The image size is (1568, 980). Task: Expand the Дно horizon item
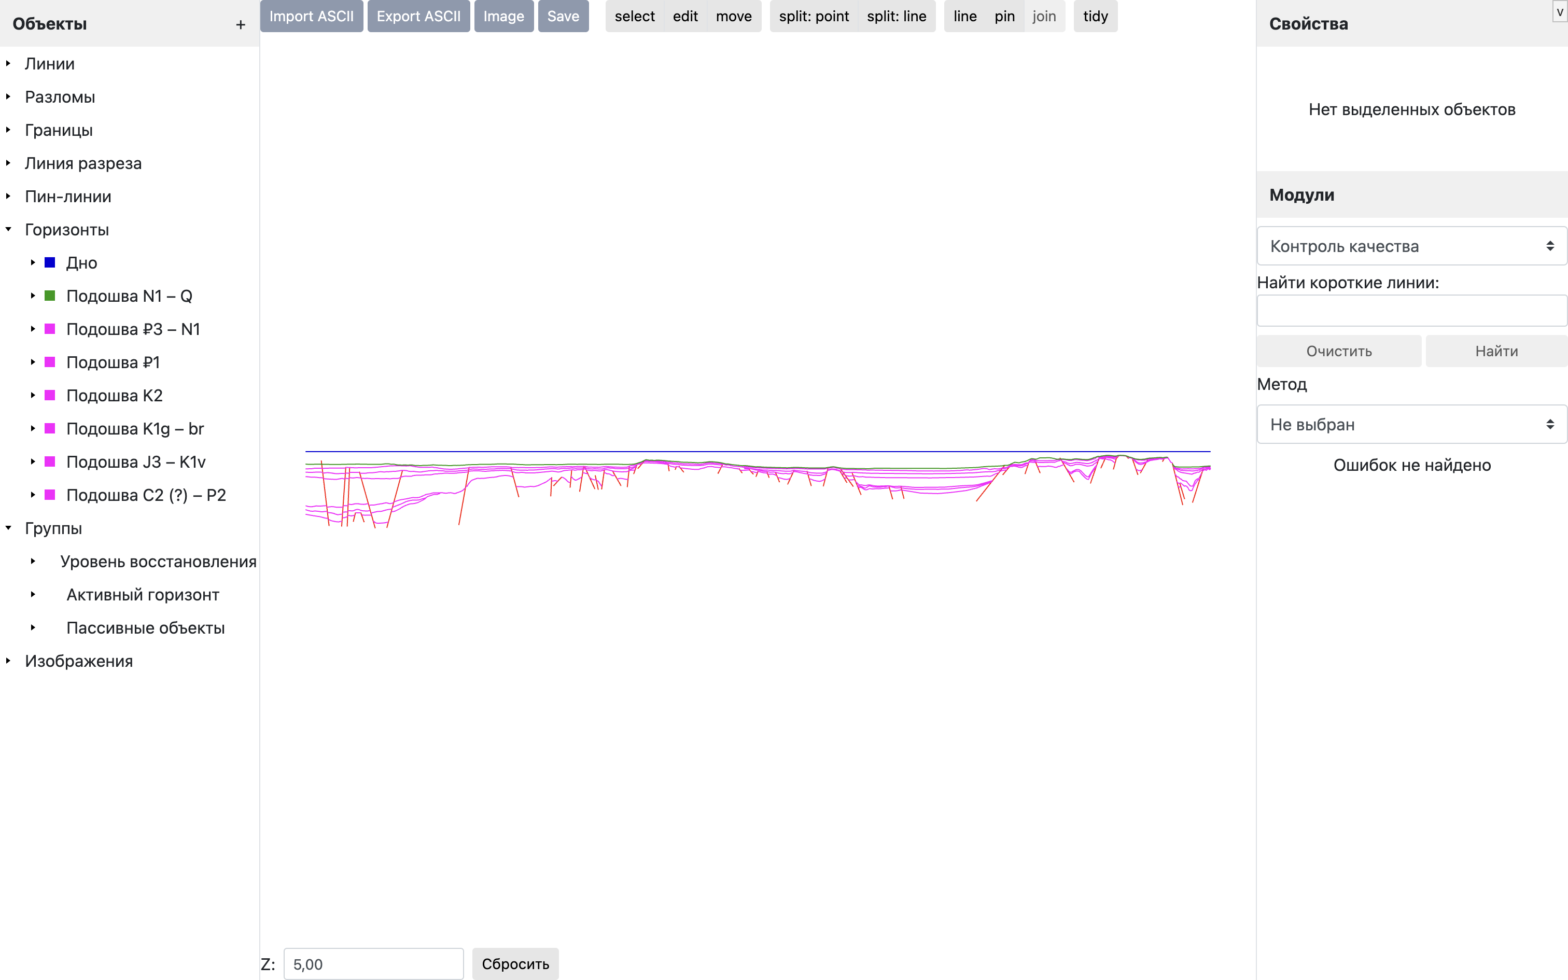point(32,262)
